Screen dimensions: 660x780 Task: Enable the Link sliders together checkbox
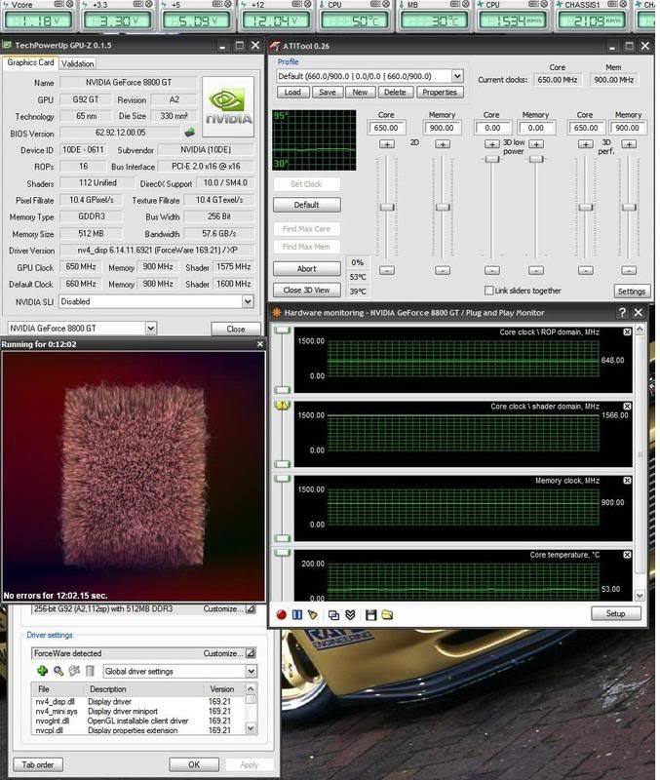pos(490,291)
